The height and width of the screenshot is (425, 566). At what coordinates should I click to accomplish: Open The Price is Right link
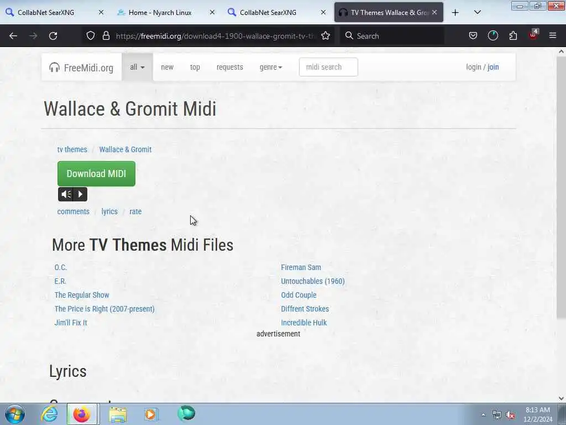pyautogui.click(x=104, y=309)
